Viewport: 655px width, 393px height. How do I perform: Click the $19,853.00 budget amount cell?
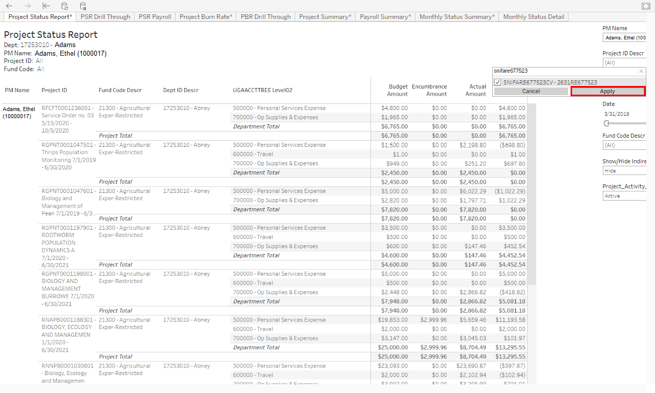coord(392,320)
